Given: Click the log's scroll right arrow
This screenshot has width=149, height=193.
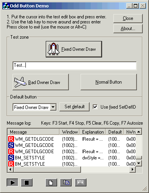Looking at the screenshot, I should point(133,169).
